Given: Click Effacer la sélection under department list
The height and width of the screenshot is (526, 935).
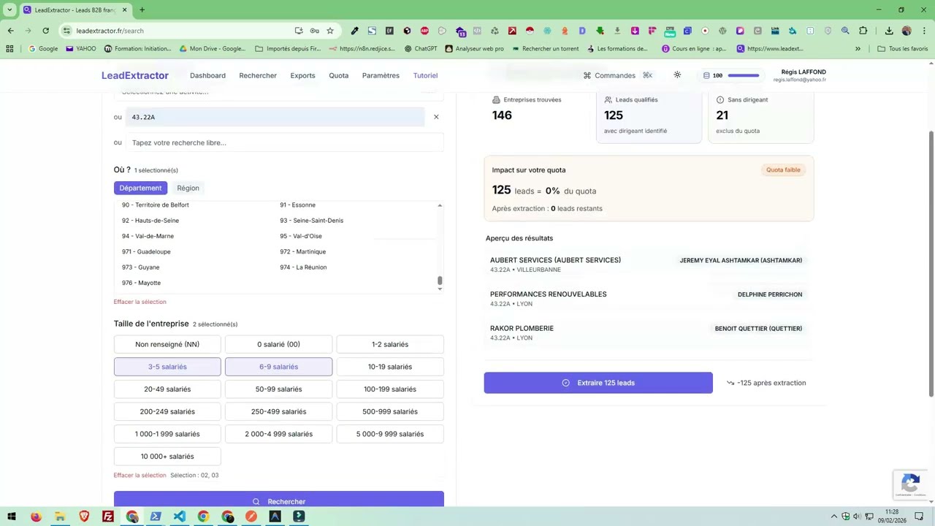Looking at the screenshot, I should pyautogui.click(x=140, y=302).
